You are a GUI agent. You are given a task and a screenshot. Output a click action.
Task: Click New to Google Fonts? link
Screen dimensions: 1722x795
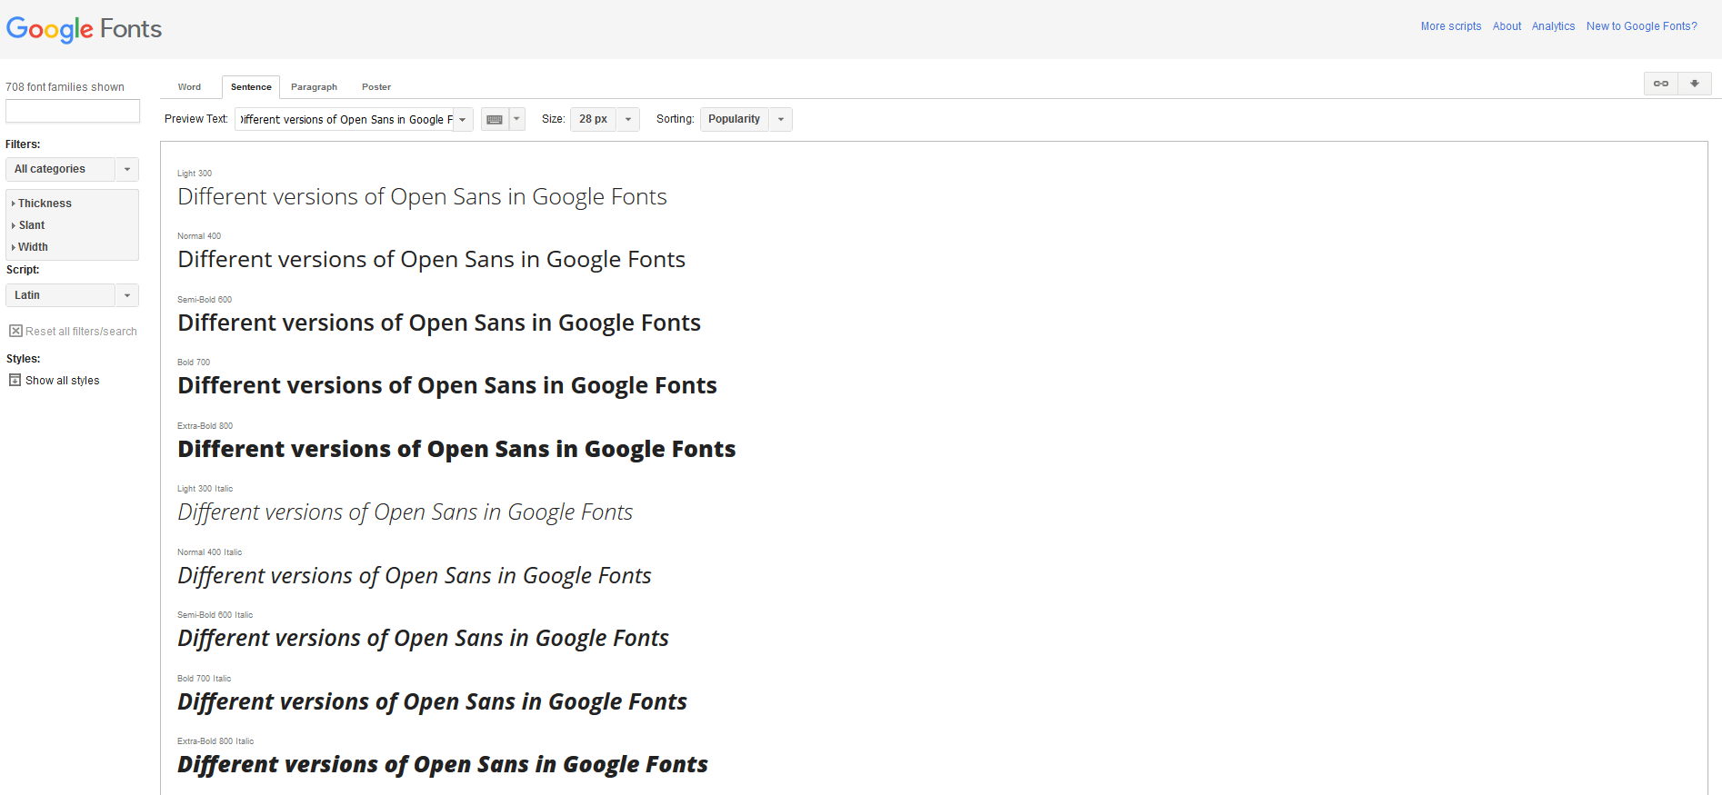(1641, 26)
